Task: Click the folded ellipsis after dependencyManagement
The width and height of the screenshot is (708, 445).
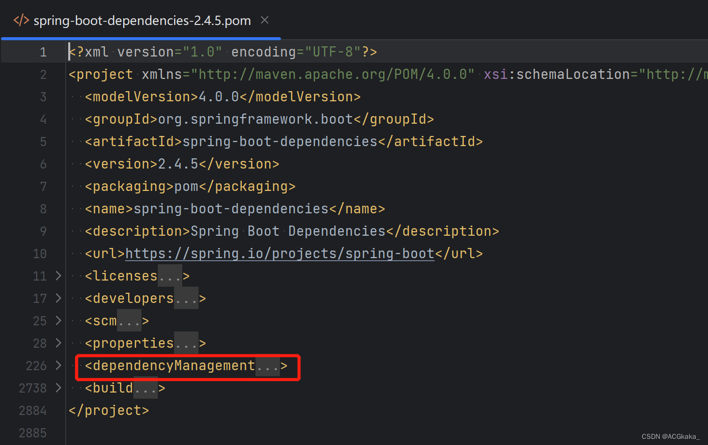Action: point(268,366)
